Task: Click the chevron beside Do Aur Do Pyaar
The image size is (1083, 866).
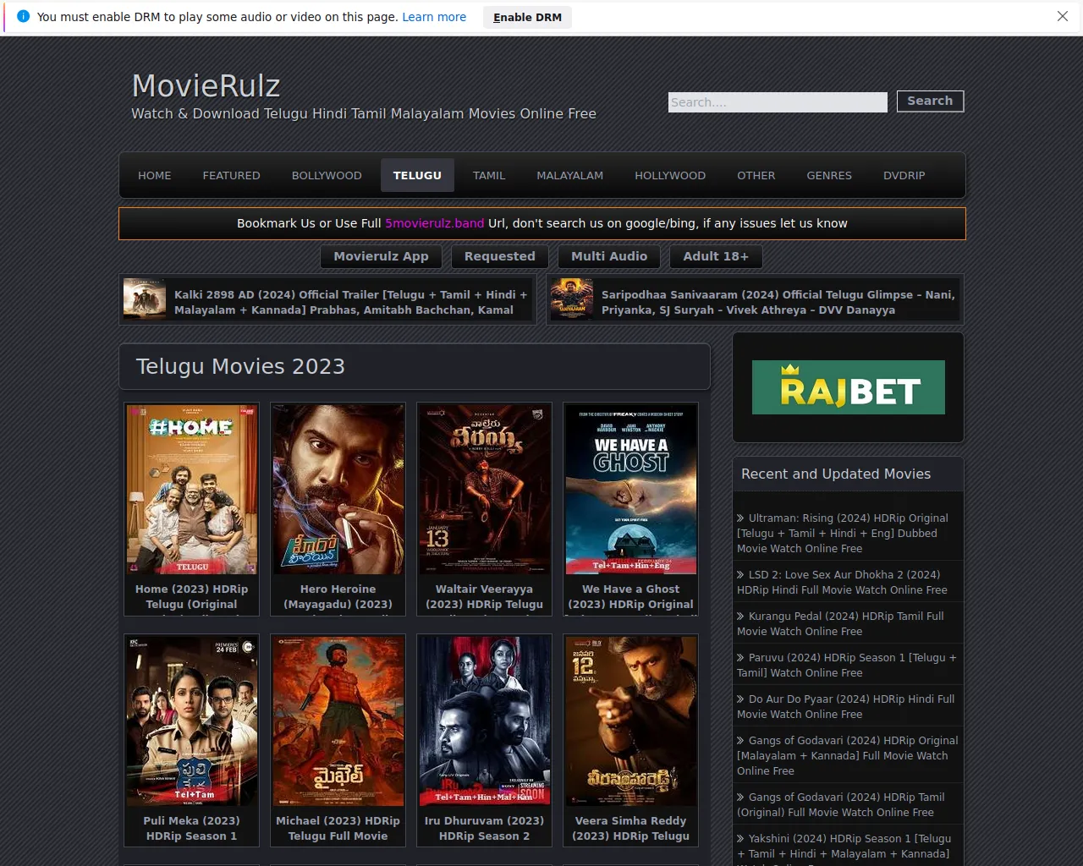Action: (x=740, y=699)
